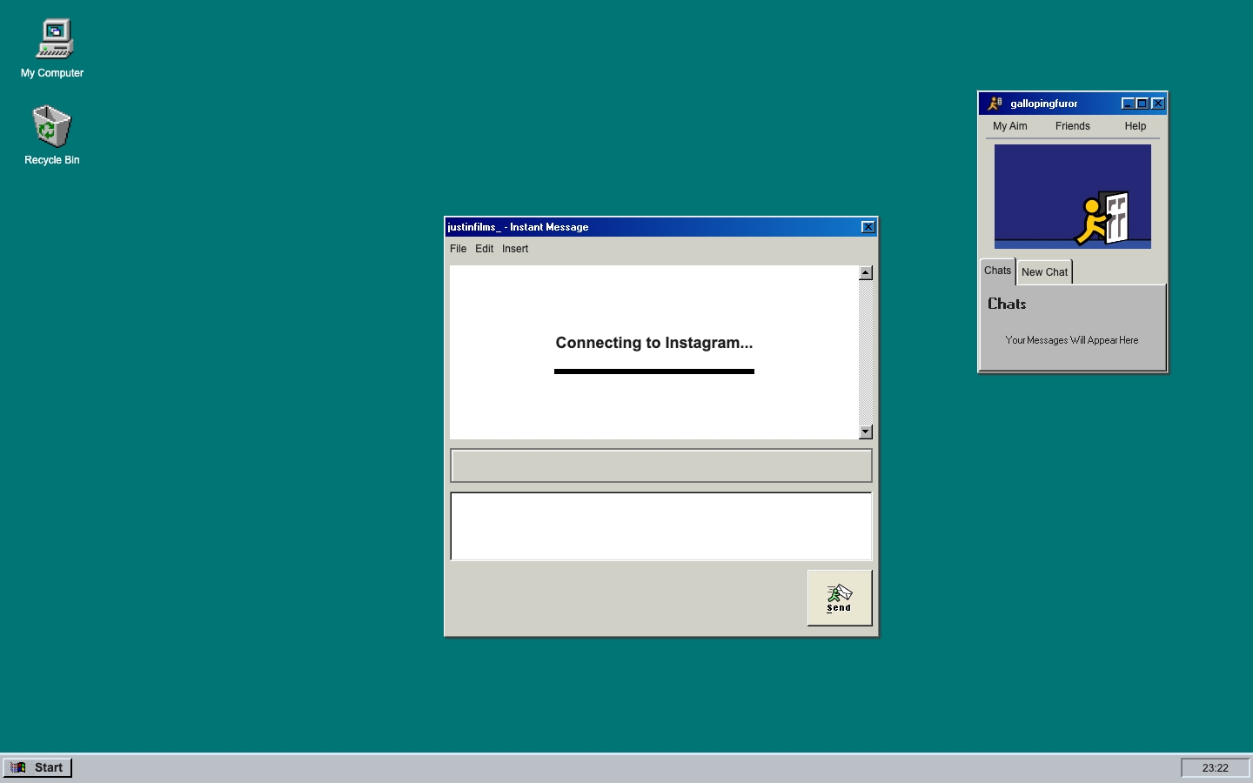
Task: Open the Help menu in buddy window
Action: (1135, 126)
